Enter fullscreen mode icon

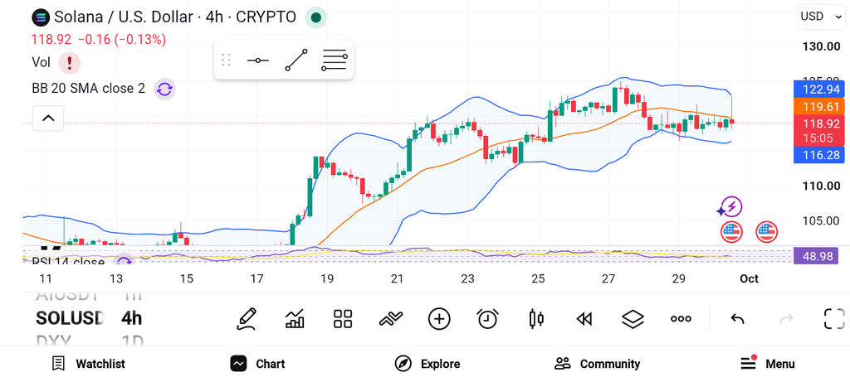click(834, 319)
